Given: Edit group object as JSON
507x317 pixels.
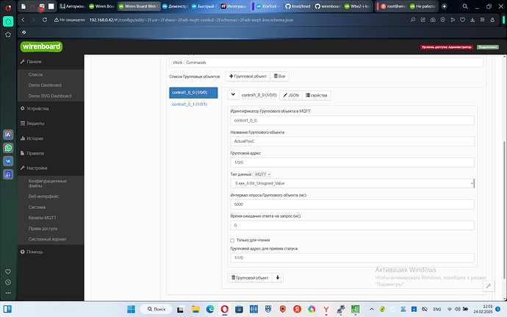Looking at the screenshot, I should [x=291, y=95].
